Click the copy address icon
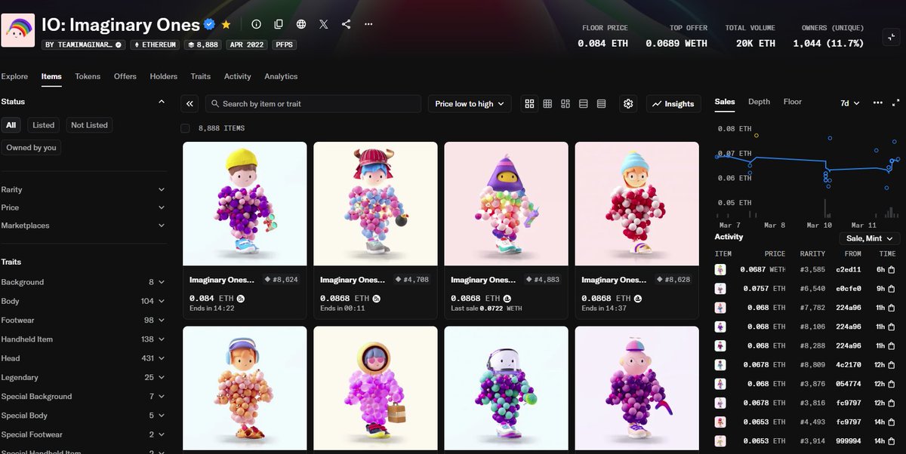 (279, 24)
